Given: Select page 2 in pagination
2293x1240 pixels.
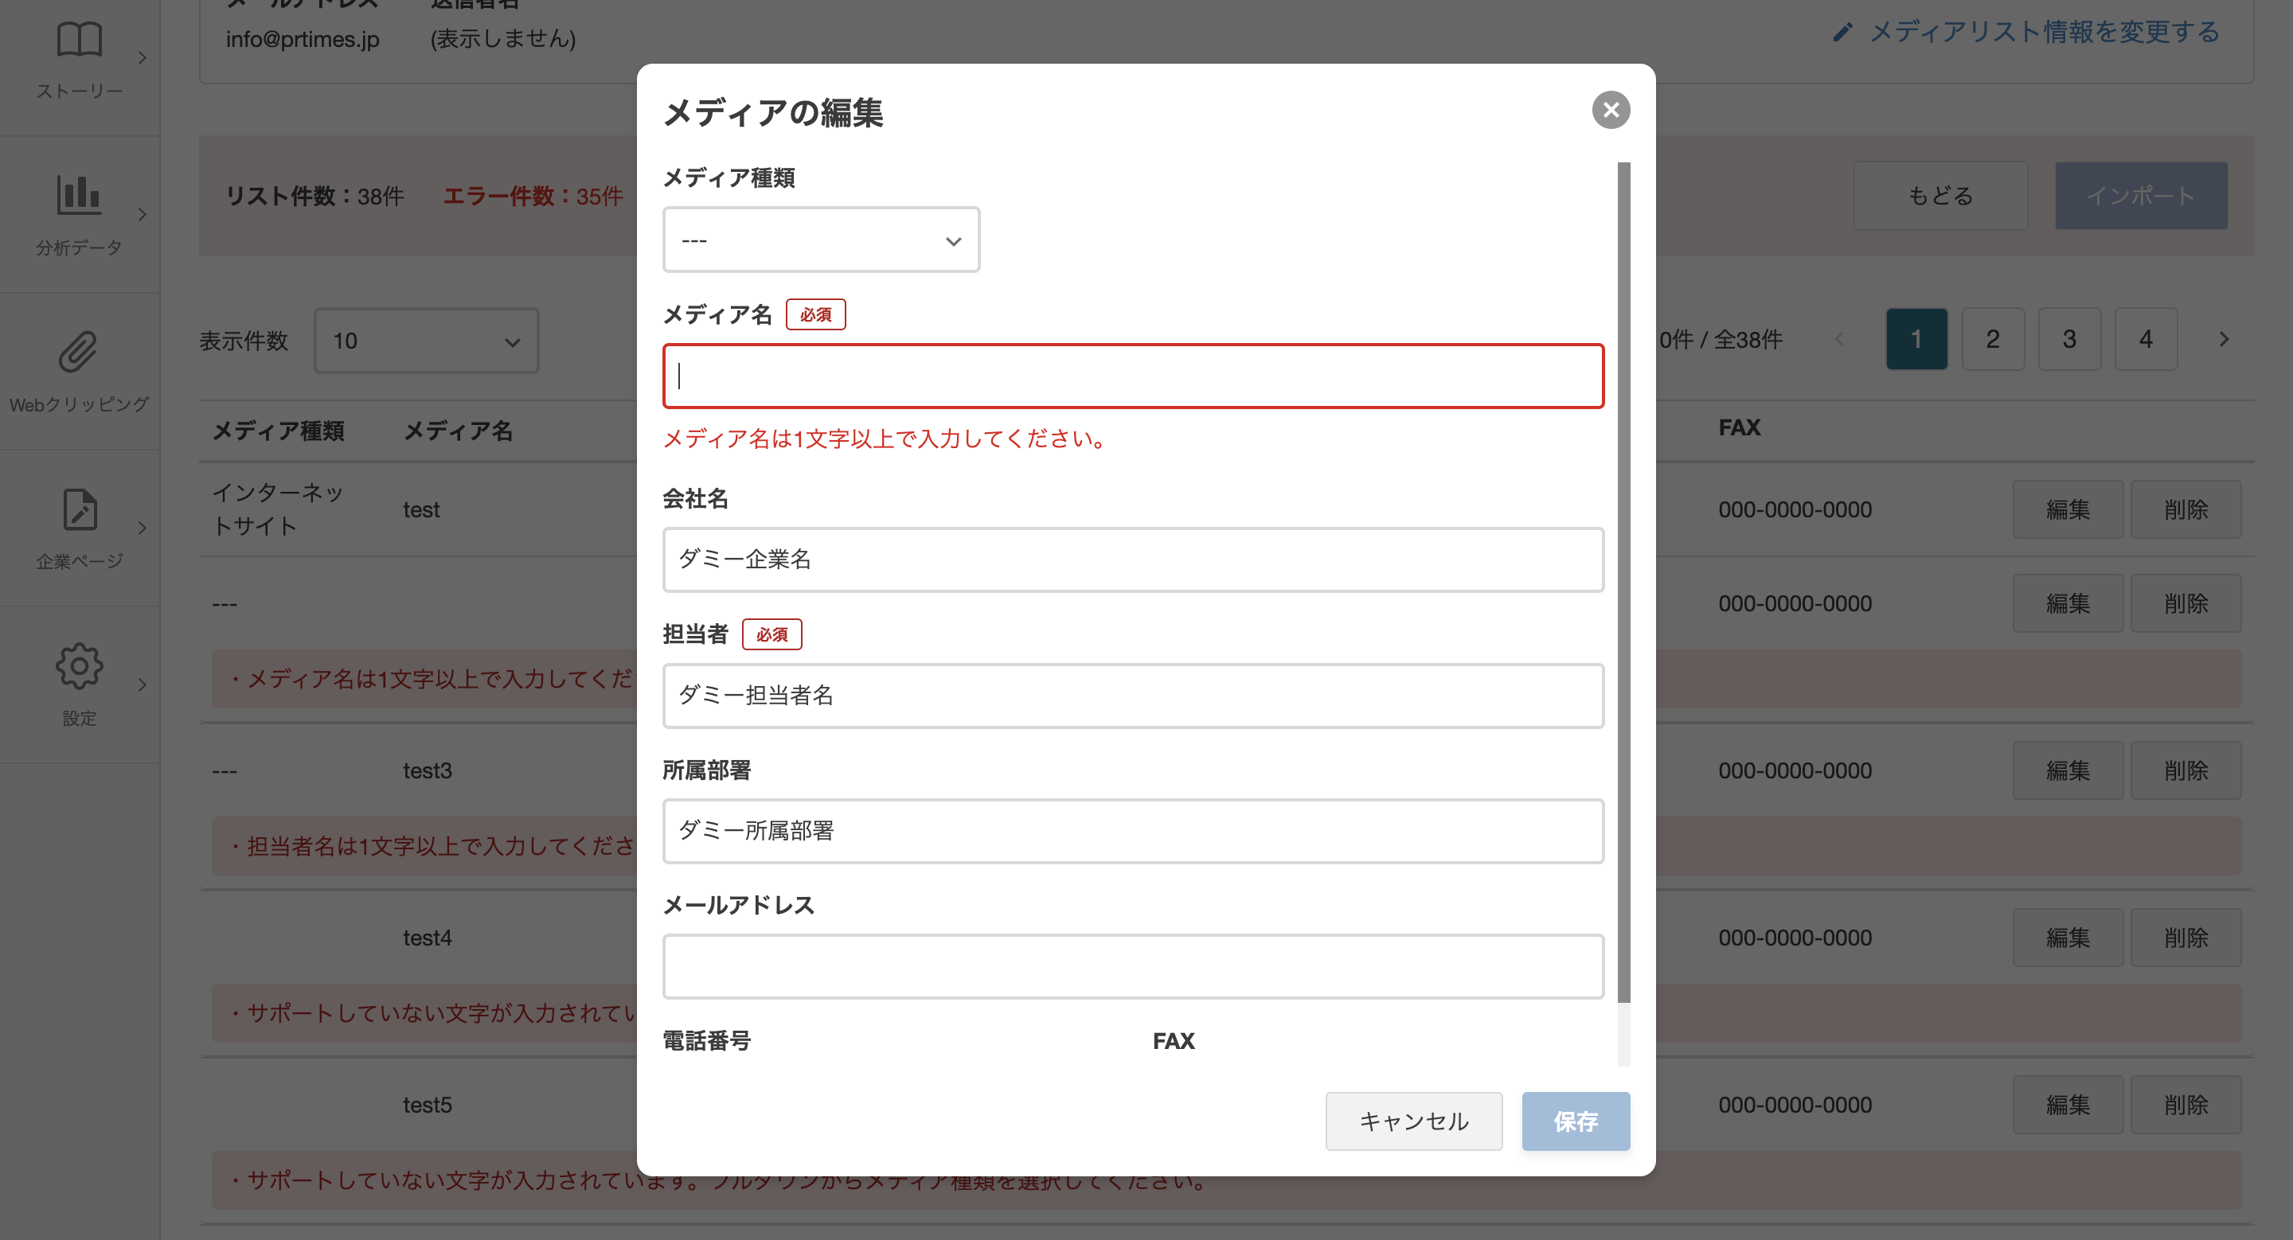Looking at the screenshot, I should pyautogui.click(x=1993, y=339).
